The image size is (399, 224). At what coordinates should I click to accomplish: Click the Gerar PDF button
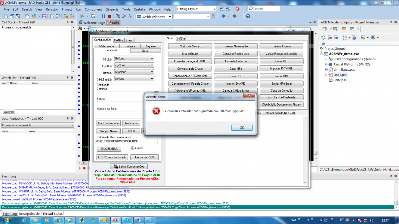pyautogui.click(x=236, y=76)
